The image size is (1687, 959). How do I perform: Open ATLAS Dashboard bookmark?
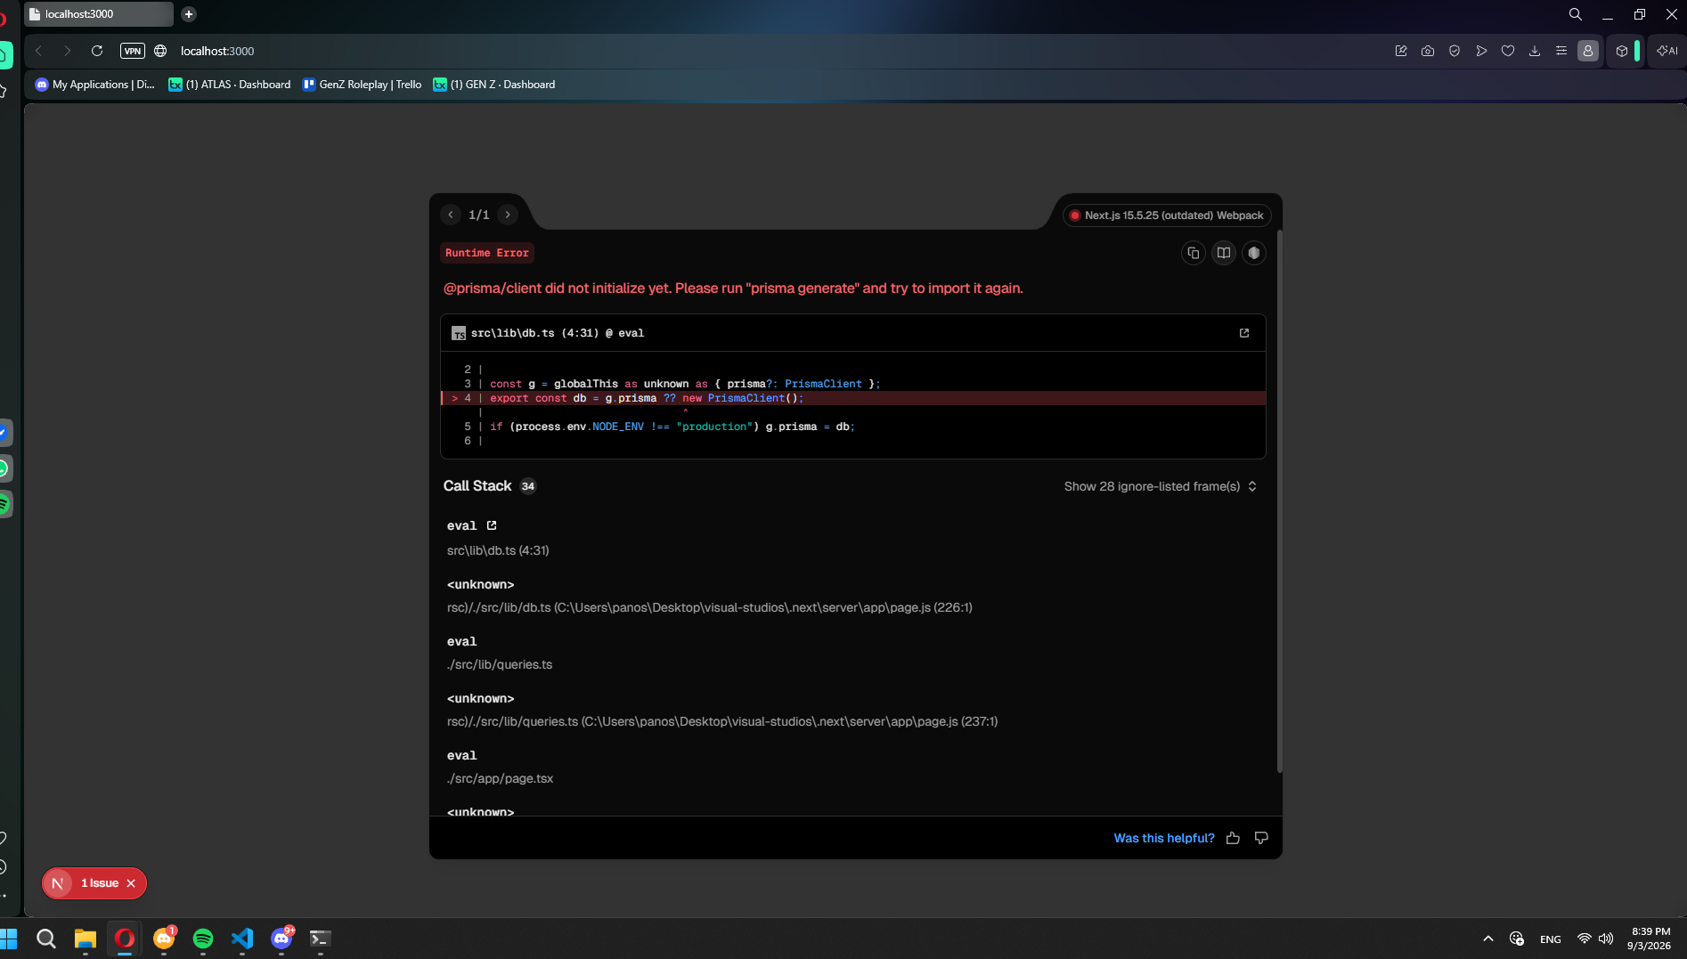(230, 85)
